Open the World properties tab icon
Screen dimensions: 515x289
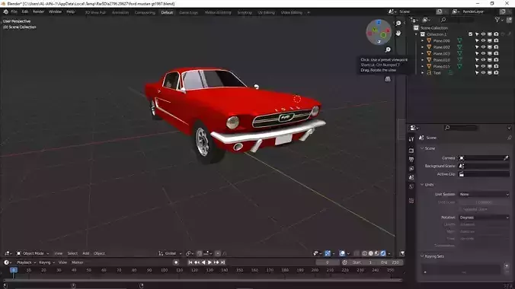click(x=411, y=186)
